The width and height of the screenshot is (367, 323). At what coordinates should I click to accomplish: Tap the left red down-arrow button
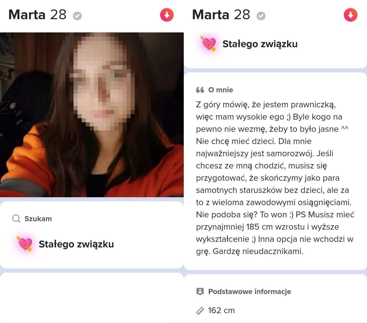coord(167,15)
